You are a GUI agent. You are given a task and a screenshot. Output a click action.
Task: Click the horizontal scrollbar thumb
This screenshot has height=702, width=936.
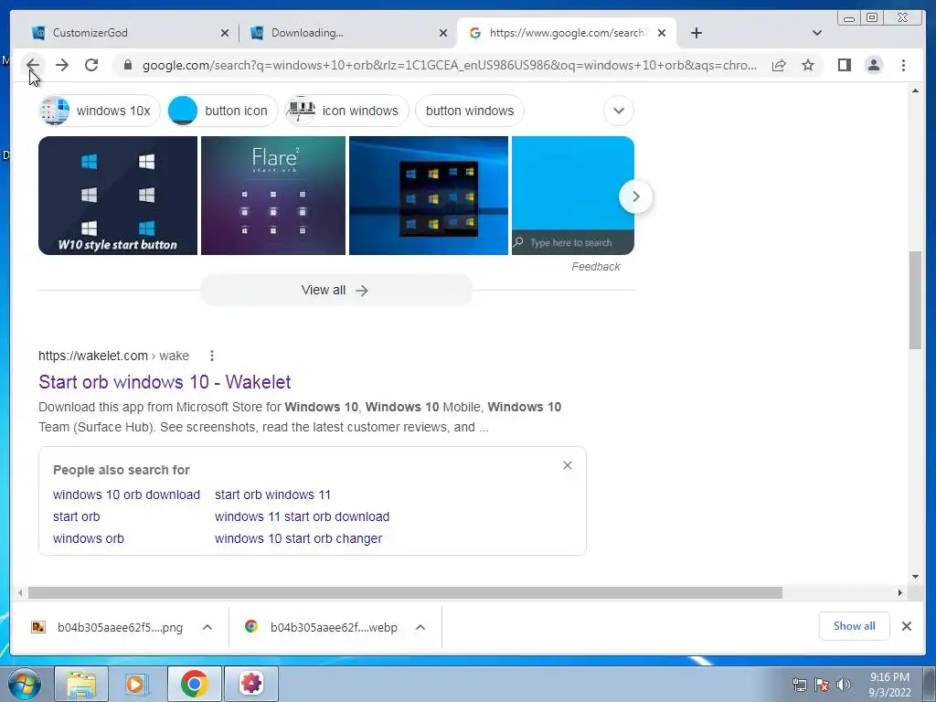pos(405,592)
